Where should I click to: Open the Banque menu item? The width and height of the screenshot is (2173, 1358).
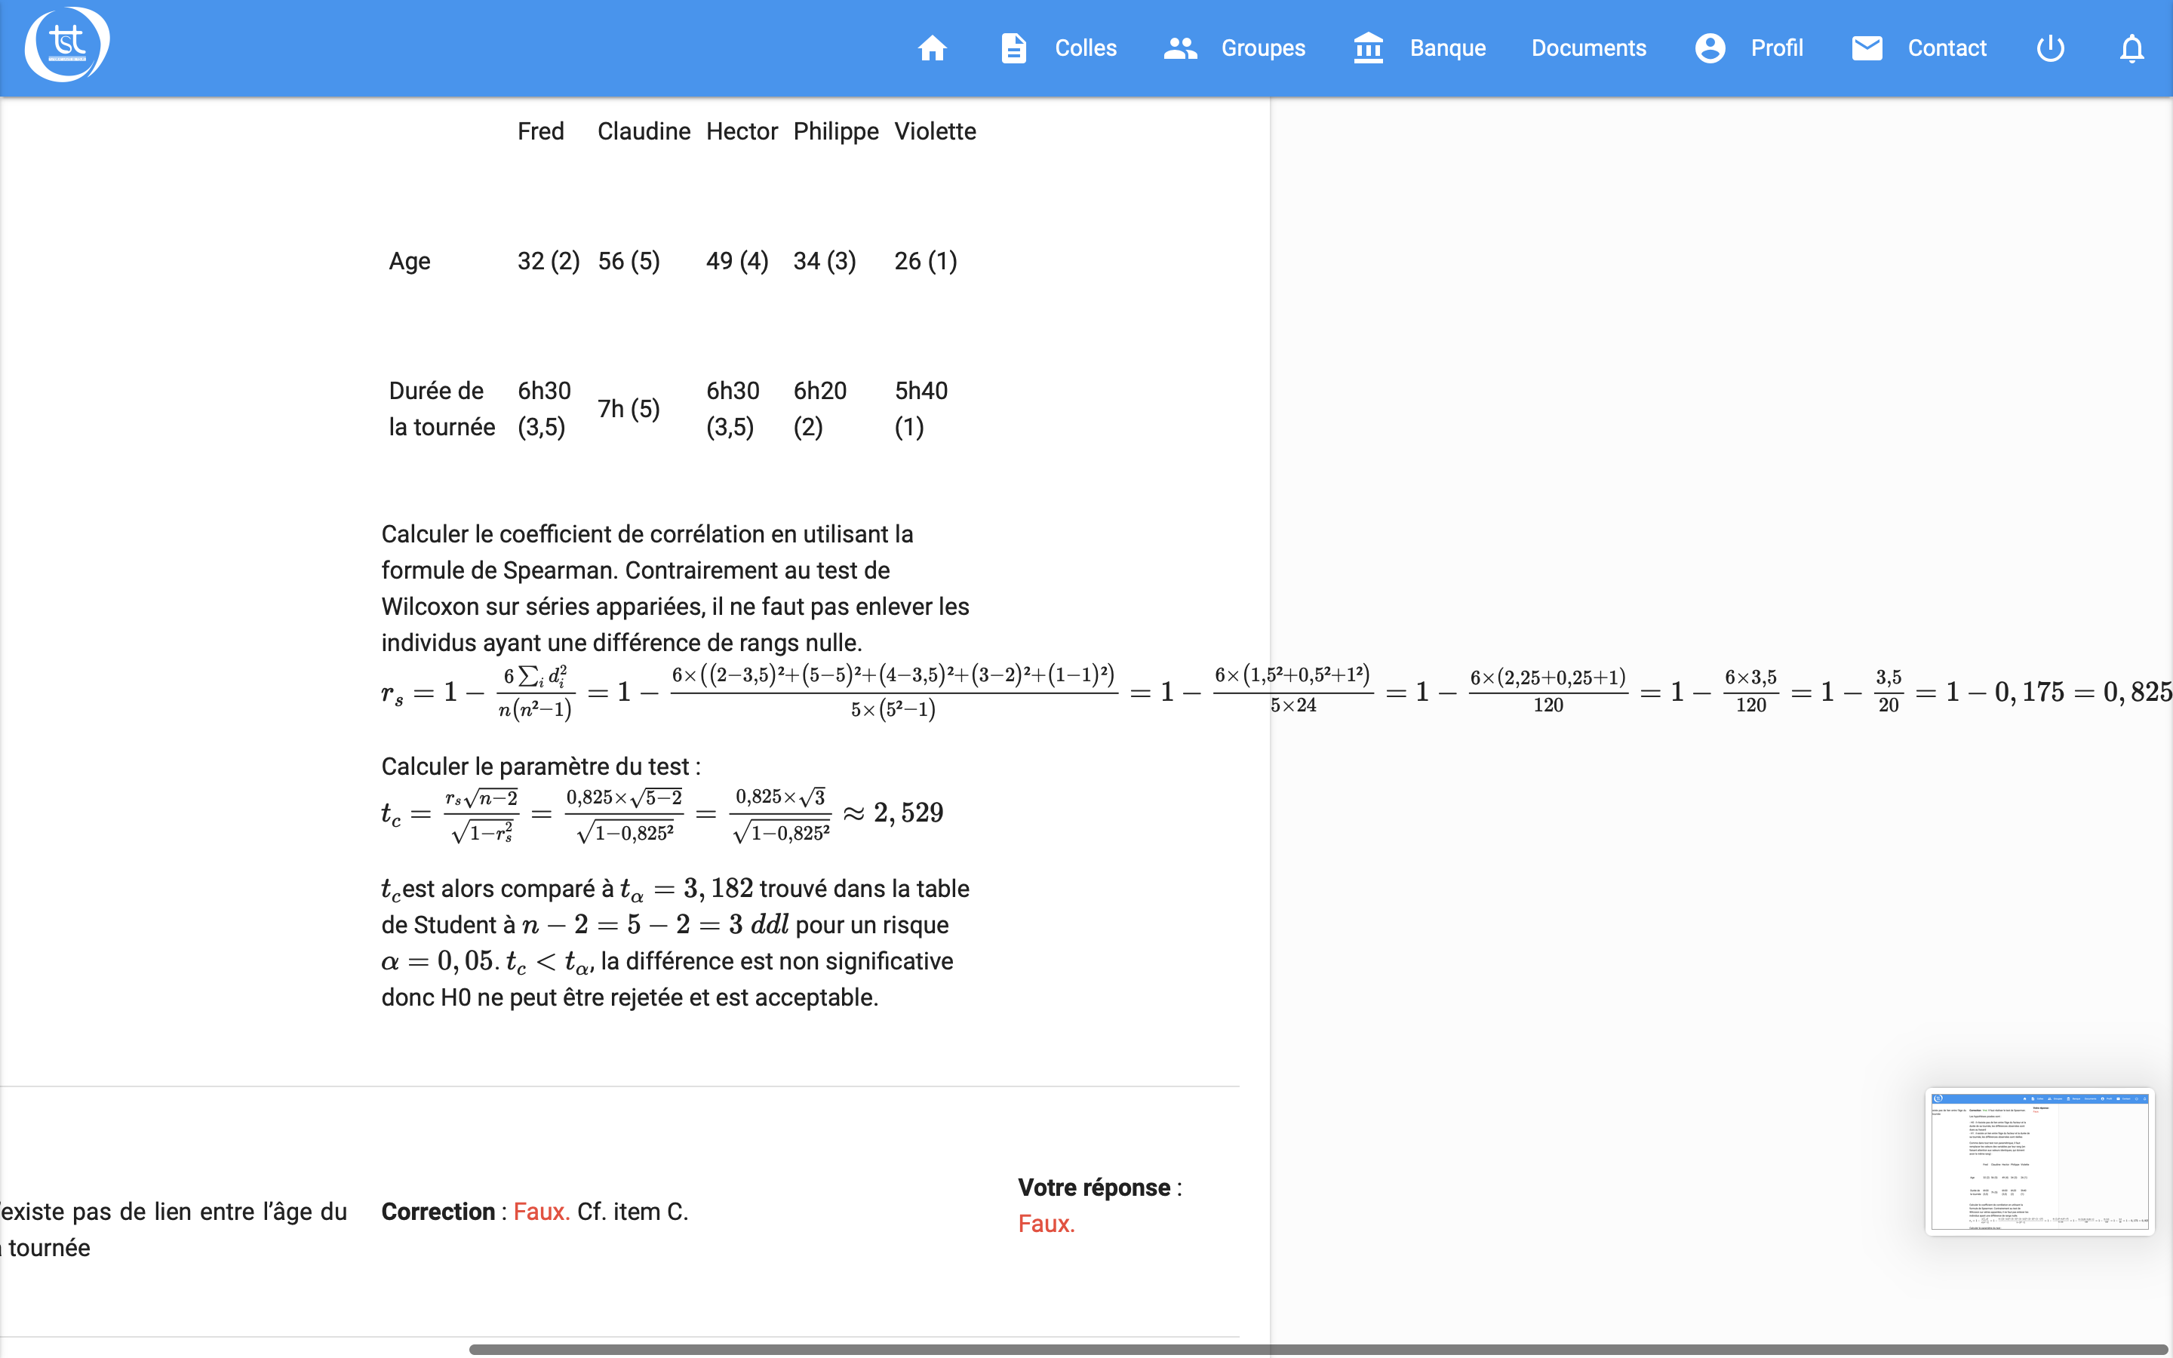tap(1447, 48)
